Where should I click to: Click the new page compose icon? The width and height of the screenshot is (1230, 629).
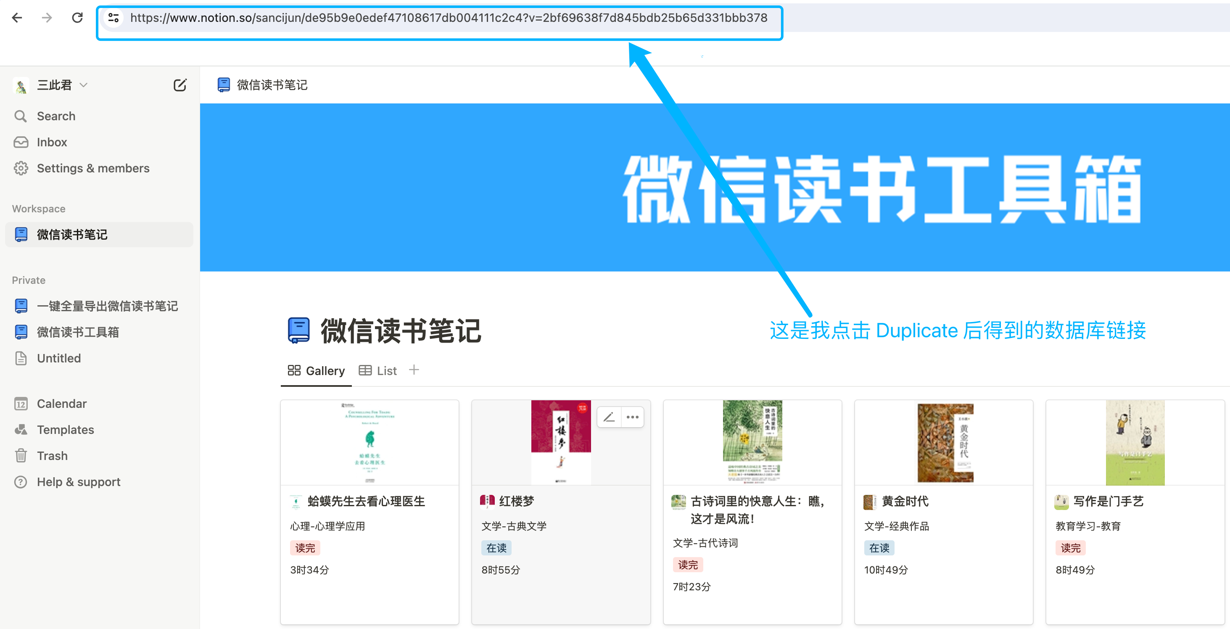pos(179,85)
